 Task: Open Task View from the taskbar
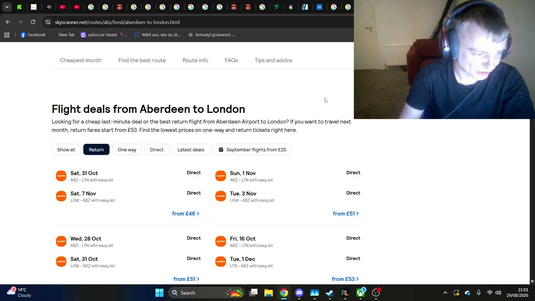(x=254, y=293)
